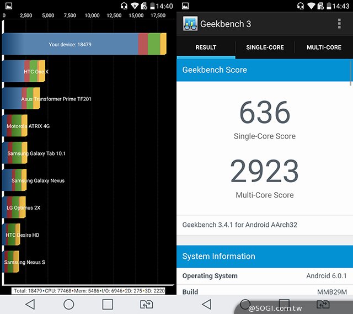Open Geekbench overflow menu (three dots)
Image resolution: width=353 pixels, height=314 pixels.
(339, 24)
